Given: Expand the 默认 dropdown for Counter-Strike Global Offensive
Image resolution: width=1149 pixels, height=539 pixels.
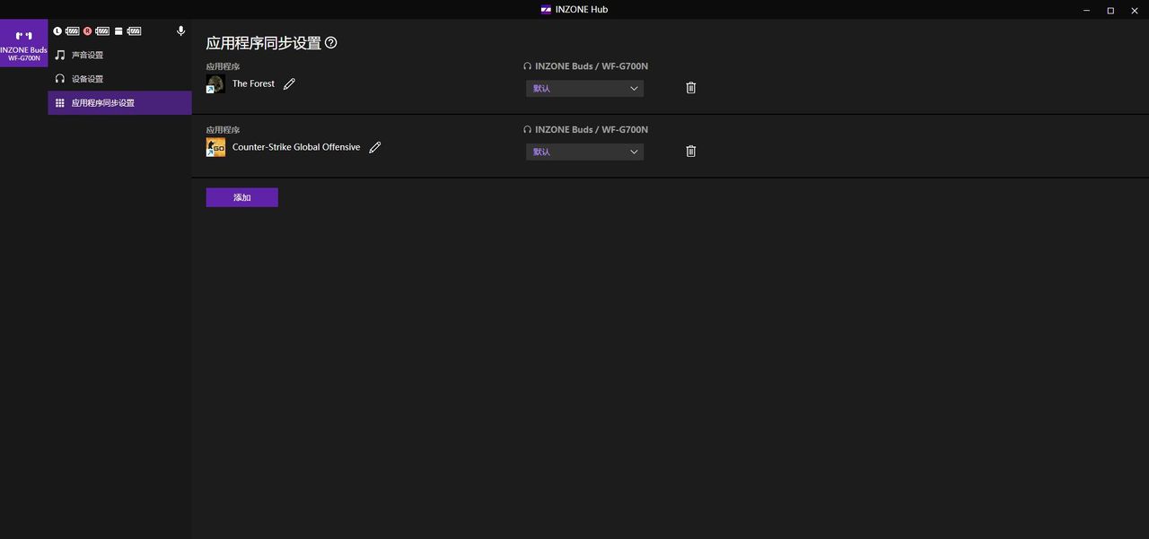Looking at the screenshot, I should click(584, 152).
